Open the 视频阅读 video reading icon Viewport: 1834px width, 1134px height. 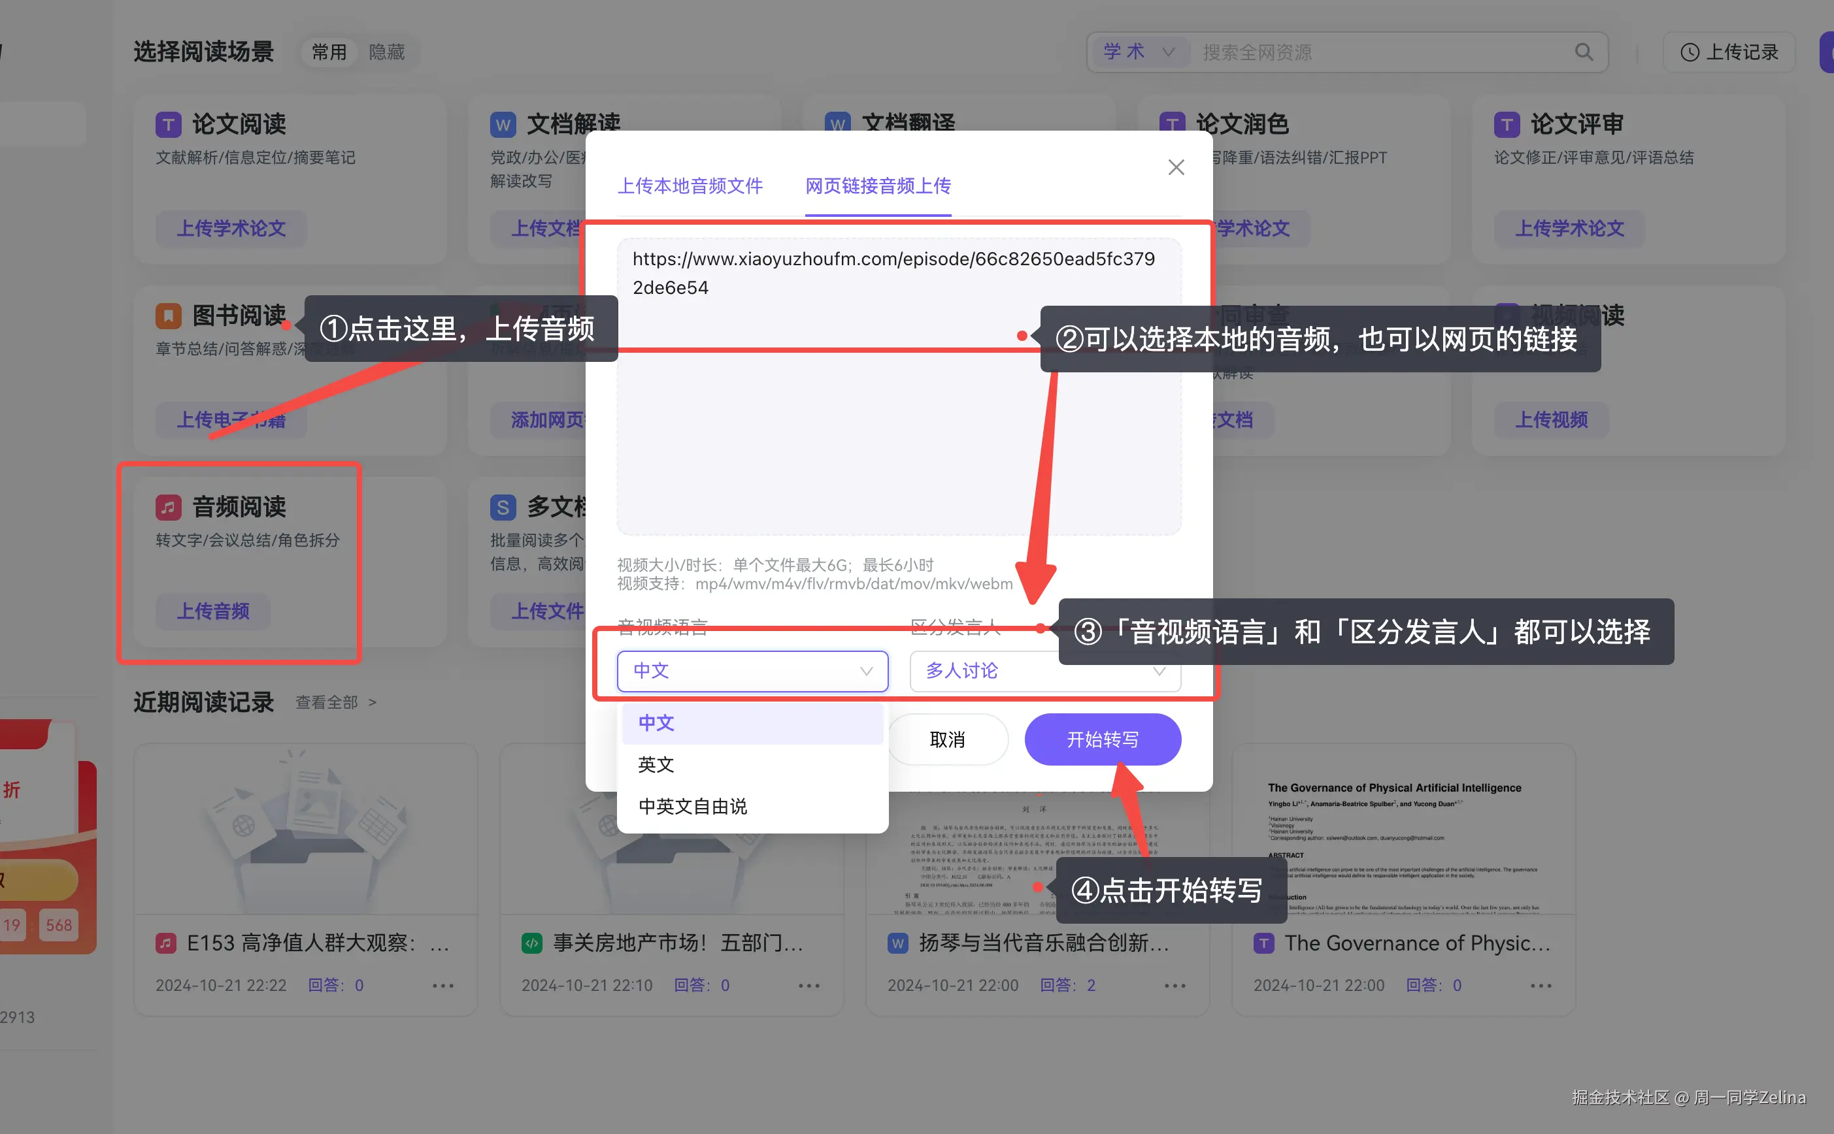click(1507, 315)
